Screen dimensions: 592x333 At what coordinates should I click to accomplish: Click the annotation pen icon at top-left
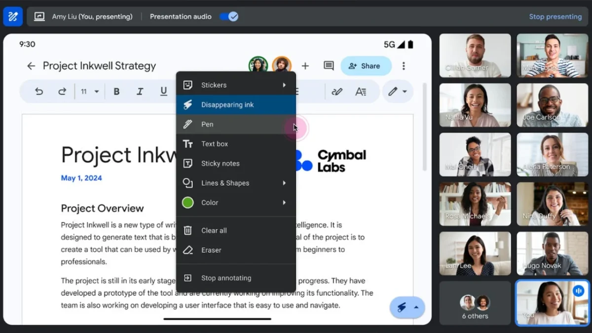tap(13, 17)
